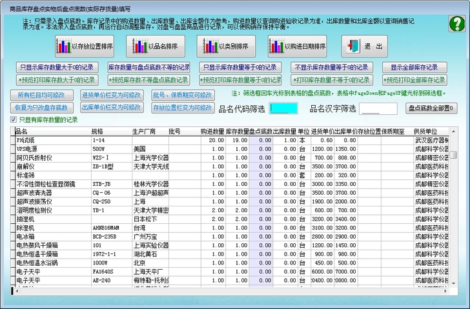Click the 品名 column header
This screenshot has width=470, height=309.
pos(53,132)
